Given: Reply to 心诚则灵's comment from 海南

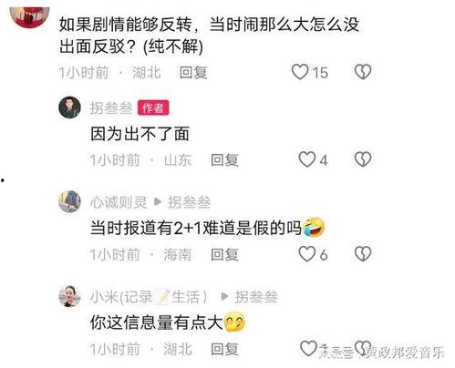Looking at the screenshot, I should pyautogui.click(x=224, y=254).
